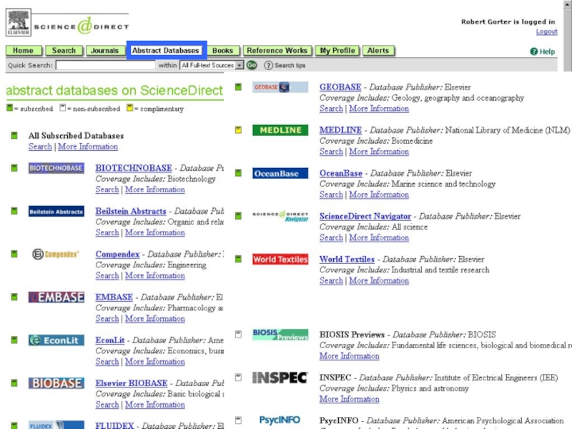The height and width of the screenshot is (429, 572).
Task: Click the Help text link
Action: click(x=547, y=51)
